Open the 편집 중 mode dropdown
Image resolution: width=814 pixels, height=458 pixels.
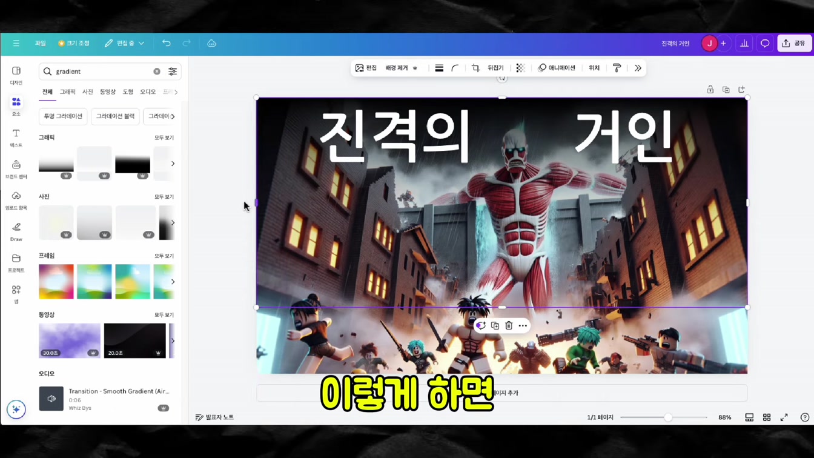point(124,44)
